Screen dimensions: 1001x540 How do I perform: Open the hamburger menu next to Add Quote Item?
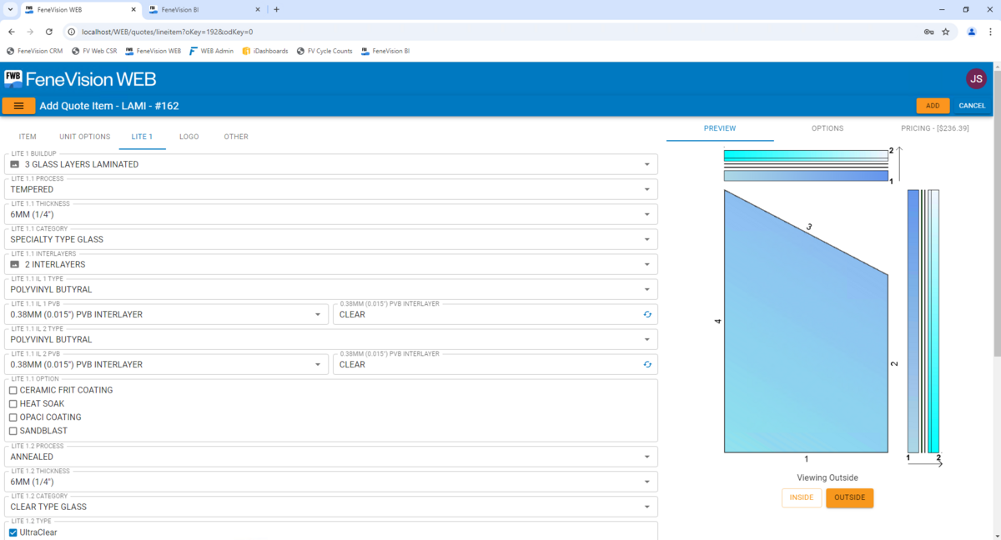[x=19, y=106]
